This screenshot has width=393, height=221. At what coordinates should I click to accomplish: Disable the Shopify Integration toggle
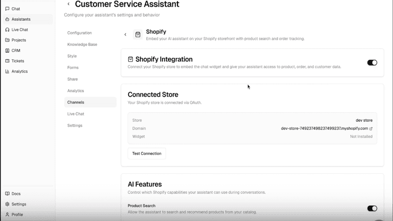click(x=372, y=63)
